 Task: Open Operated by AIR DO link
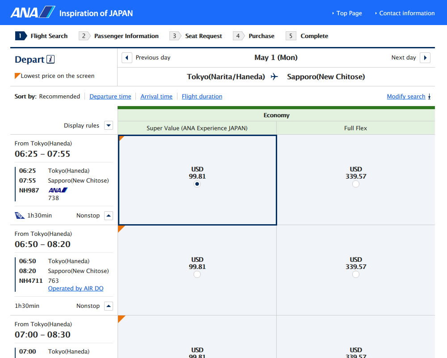pos(76,289)
